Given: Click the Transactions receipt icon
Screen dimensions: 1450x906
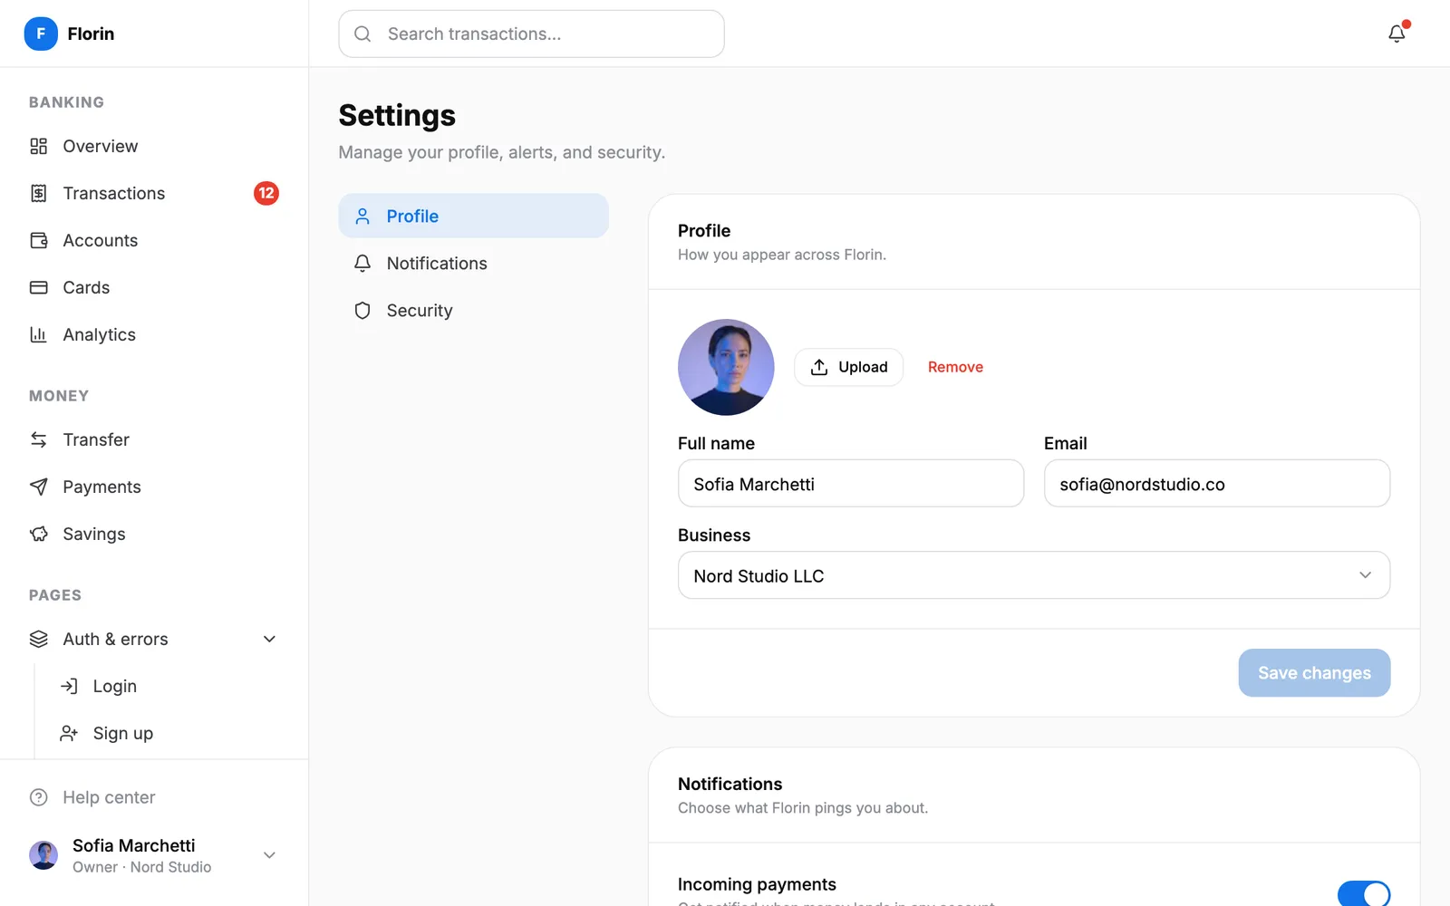Looking at the screenshot, I should point(38,193).
